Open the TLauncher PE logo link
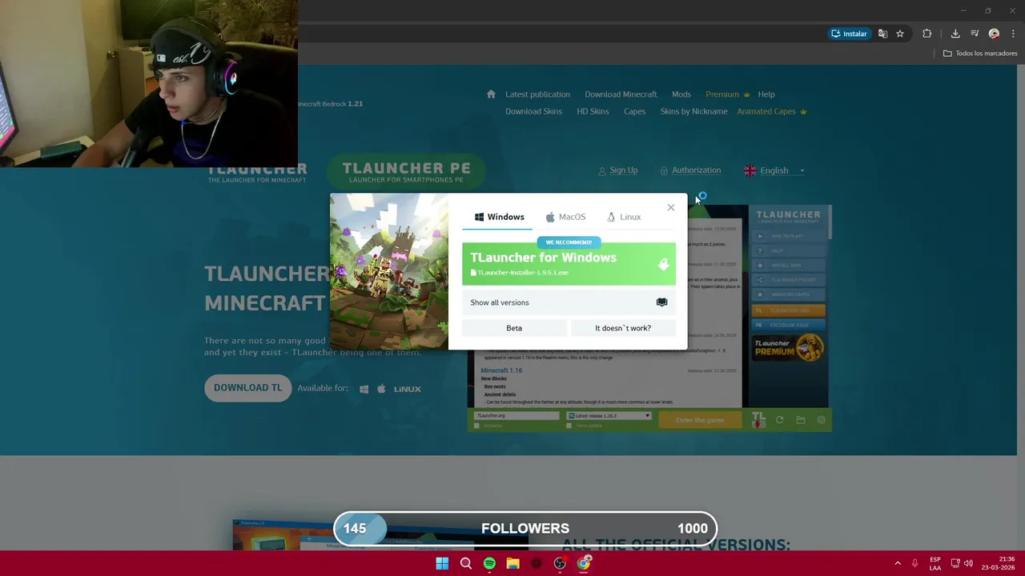Image resolution: width=1025 pixels, height=576 pixels. 406,171
